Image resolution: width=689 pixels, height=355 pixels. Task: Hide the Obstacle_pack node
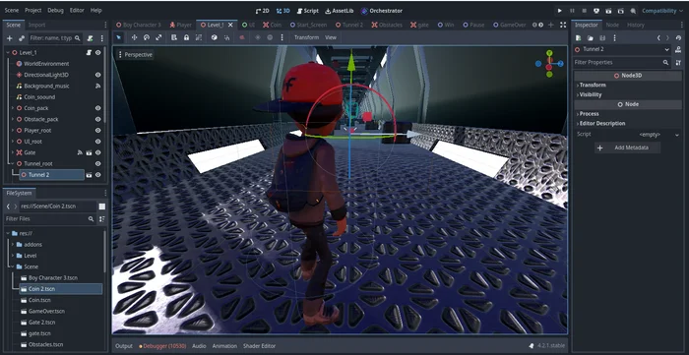(x=98, y=119)
